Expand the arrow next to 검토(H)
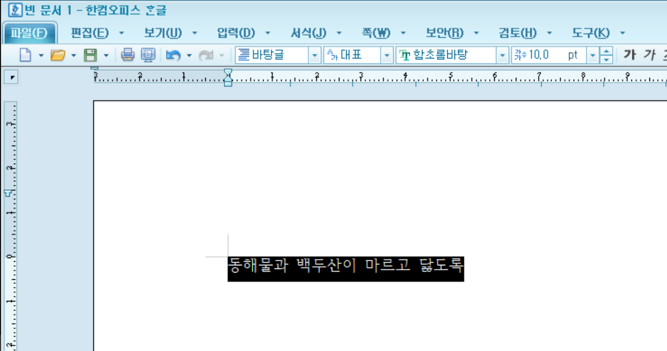Viewport: 667px width, 351px height. pyautogui.click(x=549, y=34)
